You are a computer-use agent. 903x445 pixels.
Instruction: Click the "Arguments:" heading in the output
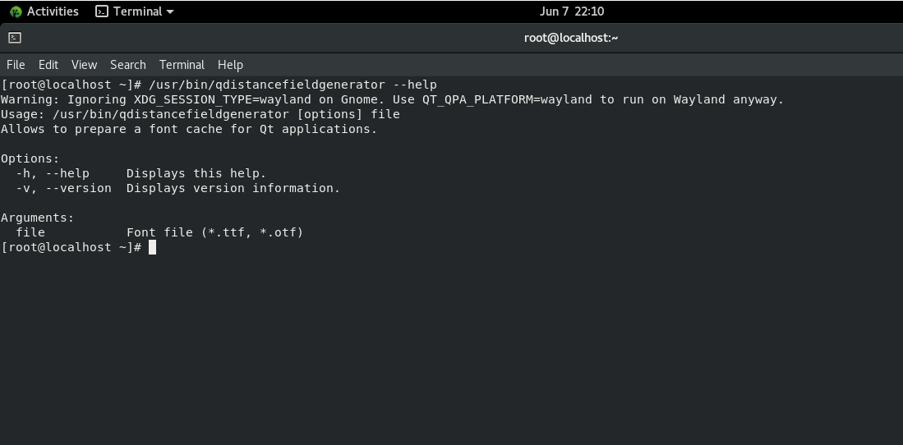[x=37, y=218]
